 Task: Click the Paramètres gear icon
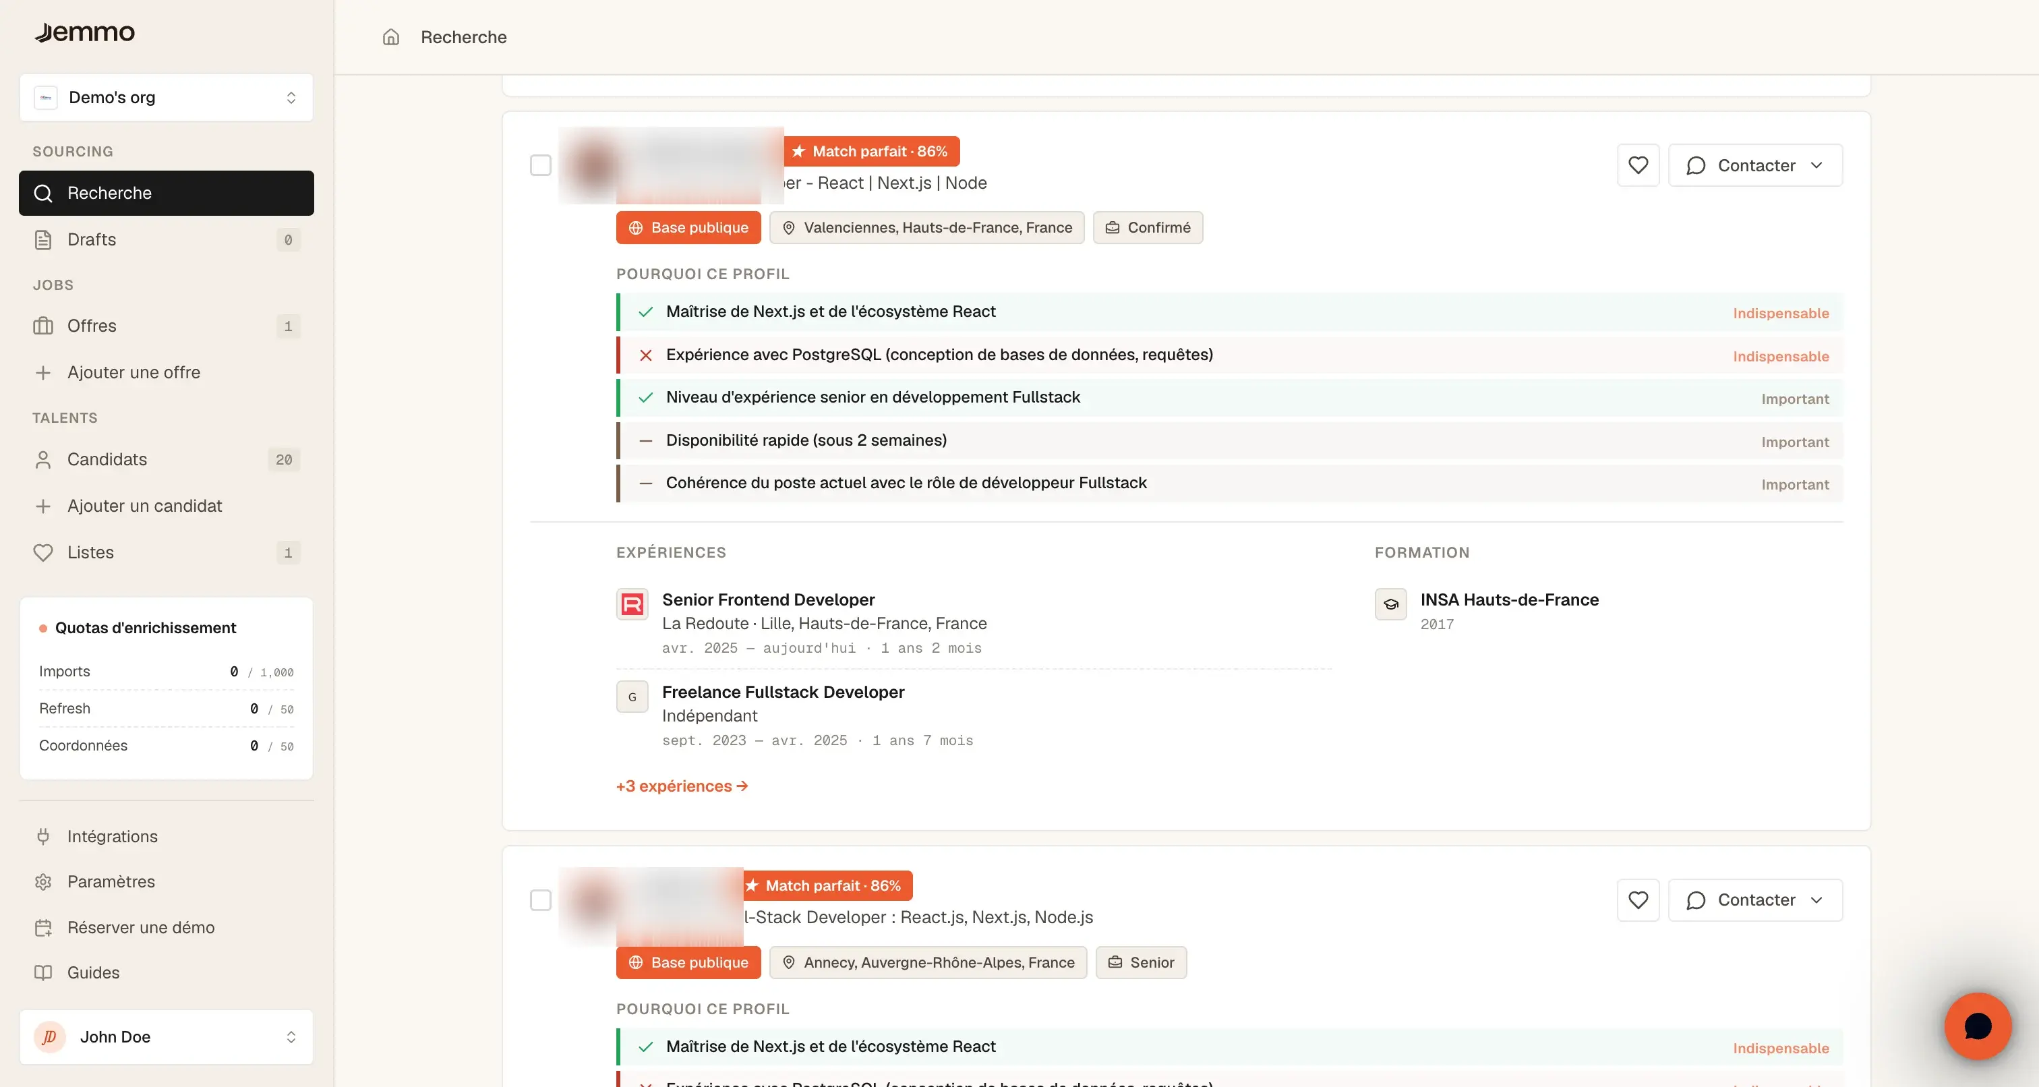tap(44, 882)
